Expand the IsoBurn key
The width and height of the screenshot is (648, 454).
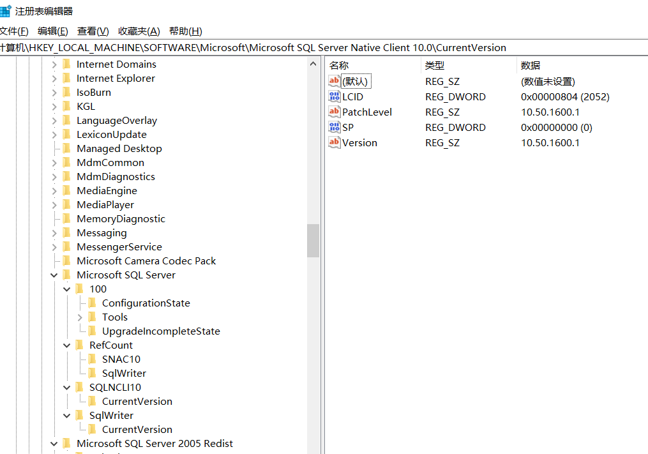click(54, 93)
